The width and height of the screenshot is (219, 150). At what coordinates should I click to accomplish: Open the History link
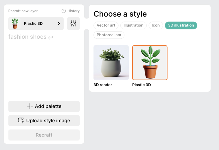coord(73,11)
